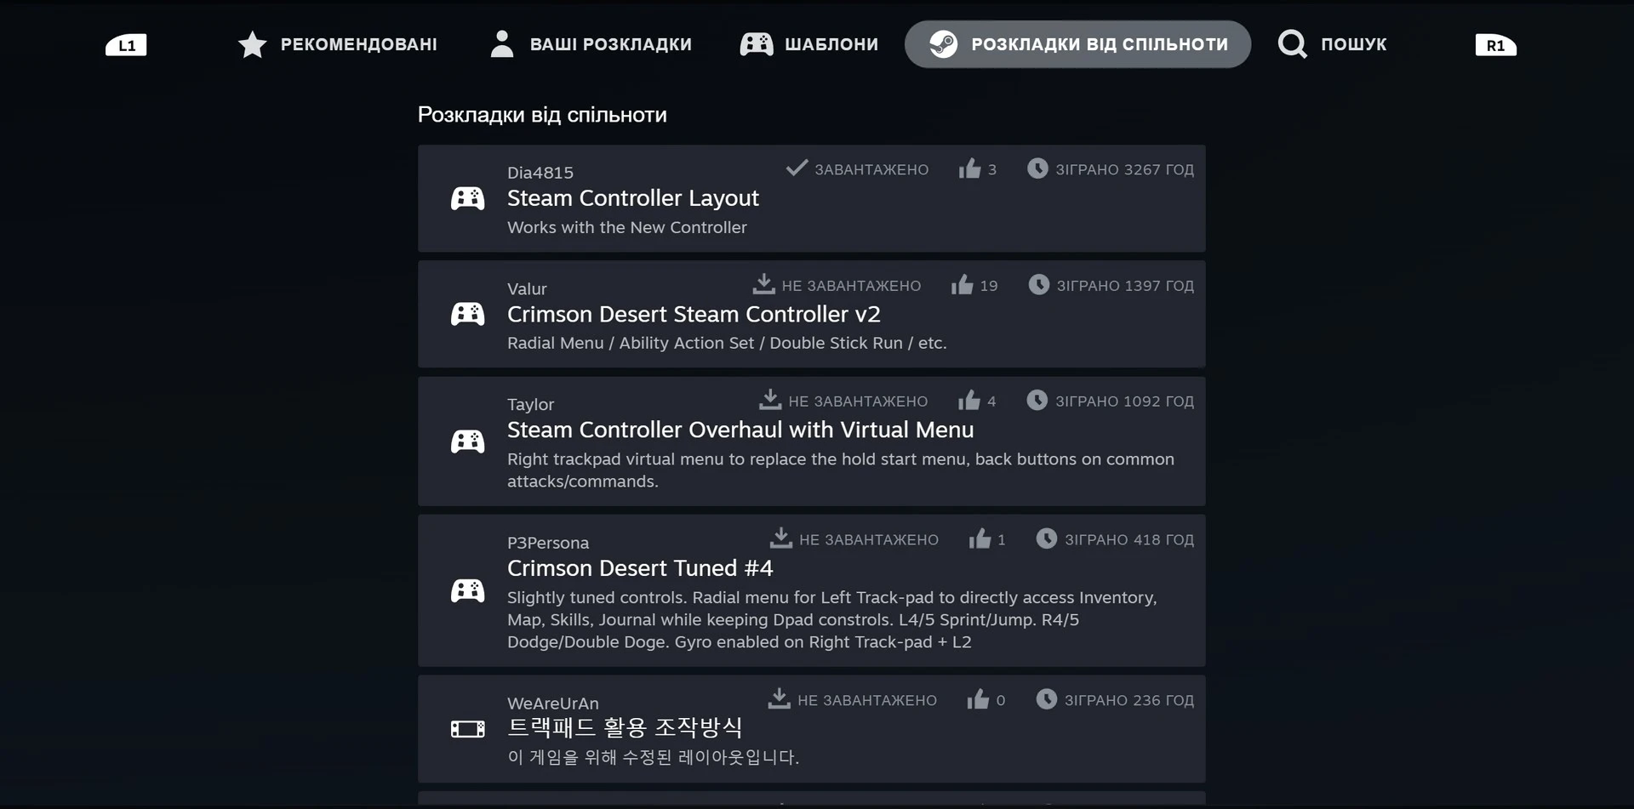Click controller icon of Valur layout

[x=467, y=314]
